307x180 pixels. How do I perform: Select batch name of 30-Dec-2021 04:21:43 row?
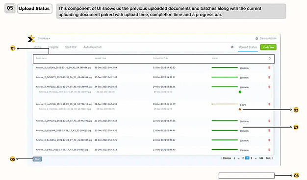(x=64, y=77)
